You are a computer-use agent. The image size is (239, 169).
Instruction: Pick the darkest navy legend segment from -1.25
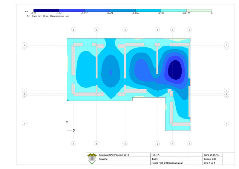(x=46, y=10)
